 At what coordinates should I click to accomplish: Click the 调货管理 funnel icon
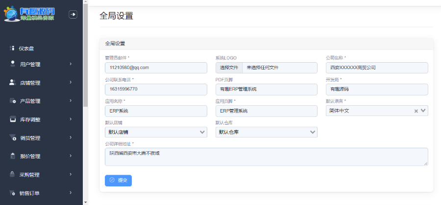click(13, 137)
